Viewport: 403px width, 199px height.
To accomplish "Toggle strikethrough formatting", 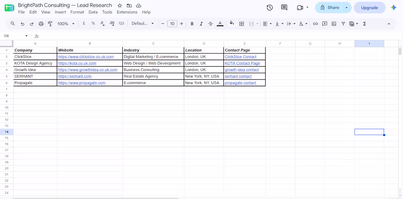I will pos(211,24).
